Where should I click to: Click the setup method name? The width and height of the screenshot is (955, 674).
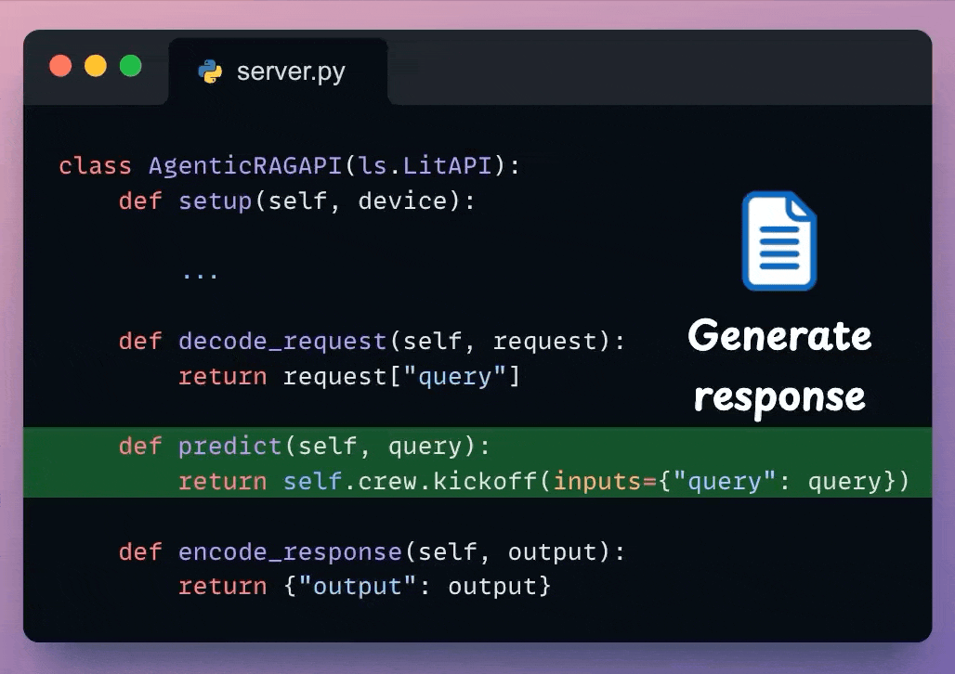(216, 201)
